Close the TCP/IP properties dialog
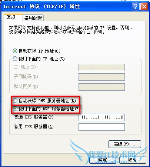 tap(144, 6)
